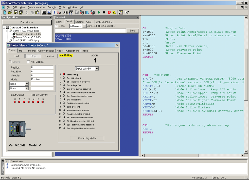Viewport: 249px width, 180px height.
Task: Close the Motor View dialog
Action: (117, 45)
